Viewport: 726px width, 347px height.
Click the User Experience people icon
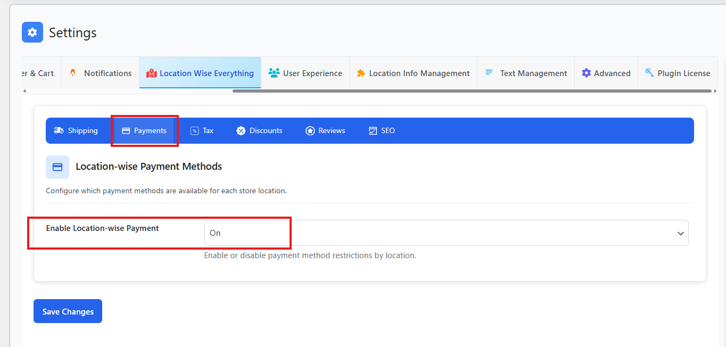pos(274,73)
